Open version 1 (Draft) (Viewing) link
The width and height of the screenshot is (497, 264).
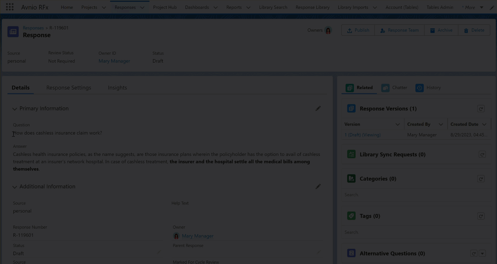click(362, 135)
